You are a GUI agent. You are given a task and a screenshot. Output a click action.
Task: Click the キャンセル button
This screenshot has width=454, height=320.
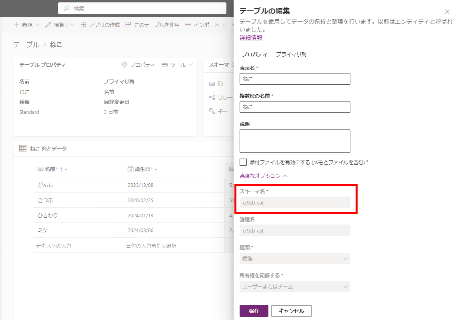291,311
